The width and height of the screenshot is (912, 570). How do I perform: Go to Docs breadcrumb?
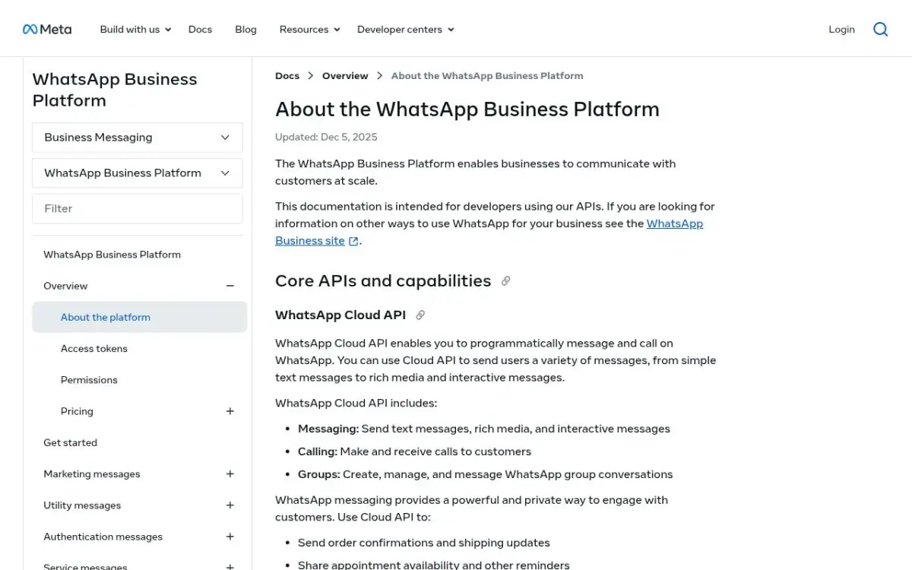(x=287, y=76)
